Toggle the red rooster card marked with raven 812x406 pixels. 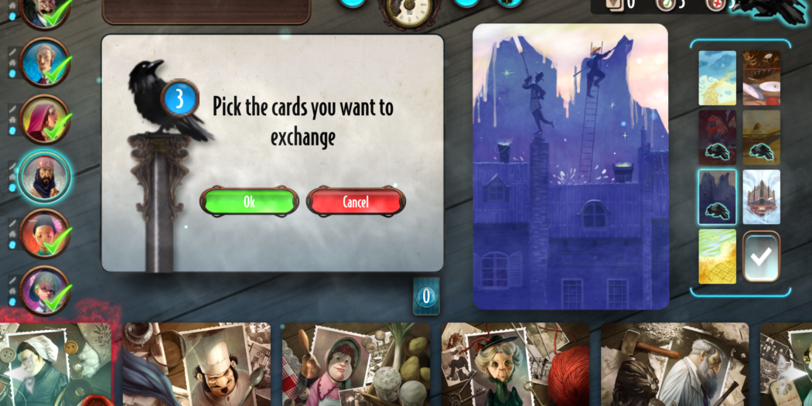click(x=717, y=137)
